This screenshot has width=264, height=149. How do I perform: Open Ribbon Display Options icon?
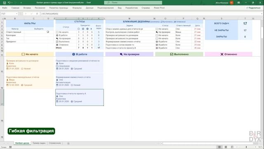coord(238,3)
